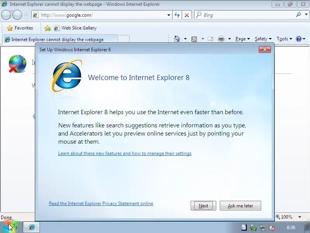Click the Add to Favorites Bar icon
Image resolution: width=310 pixels, height=233 pixels.
(48, 28)
